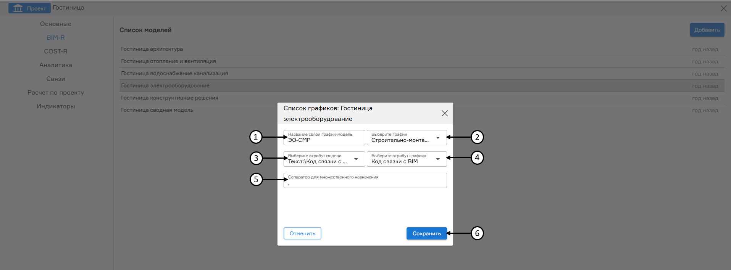The image size is (731, 270).
Task: Switch to the COST-R section
Action: [56, 51]
